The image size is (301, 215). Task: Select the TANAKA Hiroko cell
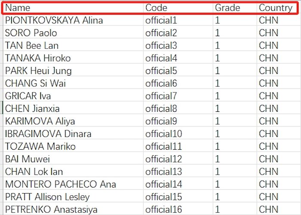point(73,58)
